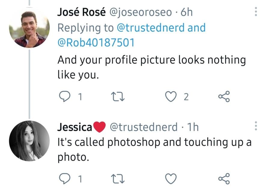The image size is (271, 193).
Task: Open José Rosé's profile picture
Action: (x=29, y=28)
